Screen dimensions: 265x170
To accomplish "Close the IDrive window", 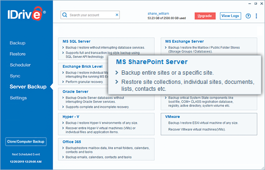I will tap(262, 4).
